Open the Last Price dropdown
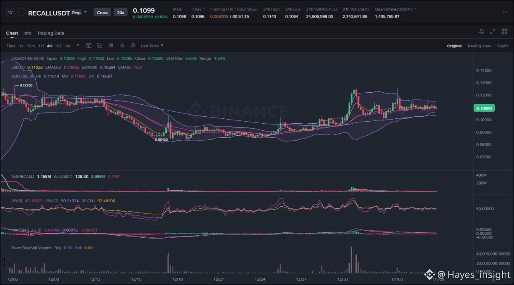The height and width of the screenshot is (285, 514). (152, 46)
